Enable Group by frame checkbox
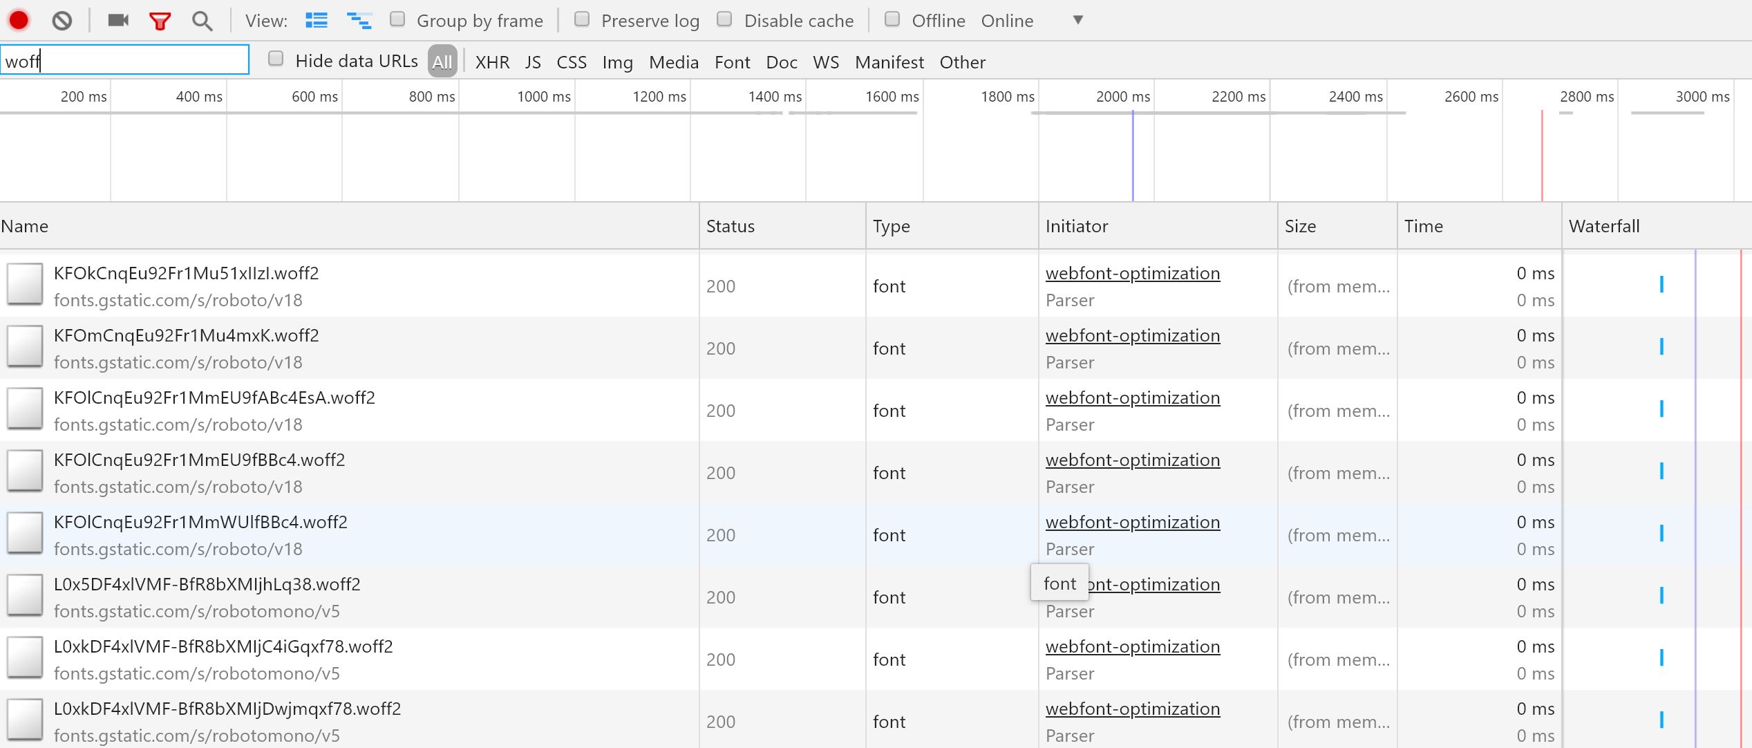Viewport: 1752px width, 748px height. click(397, 19)
